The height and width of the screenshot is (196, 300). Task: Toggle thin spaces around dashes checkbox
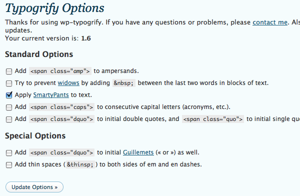point(9,165)
